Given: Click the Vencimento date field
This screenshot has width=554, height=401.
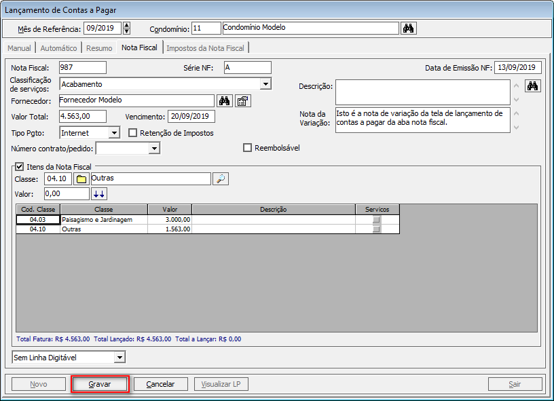Looking at the screenshot, I should point(191,116).
